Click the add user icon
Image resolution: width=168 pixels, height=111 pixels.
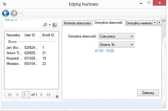click(x=55, y=25)
